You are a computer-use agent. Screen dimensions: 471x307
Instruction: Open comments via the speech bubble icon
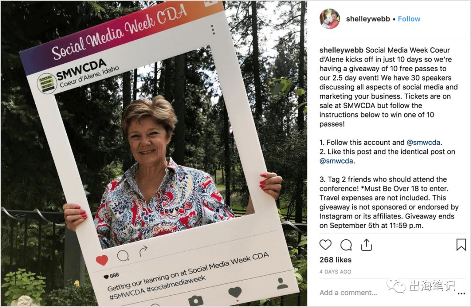click(x=346, y=245)
